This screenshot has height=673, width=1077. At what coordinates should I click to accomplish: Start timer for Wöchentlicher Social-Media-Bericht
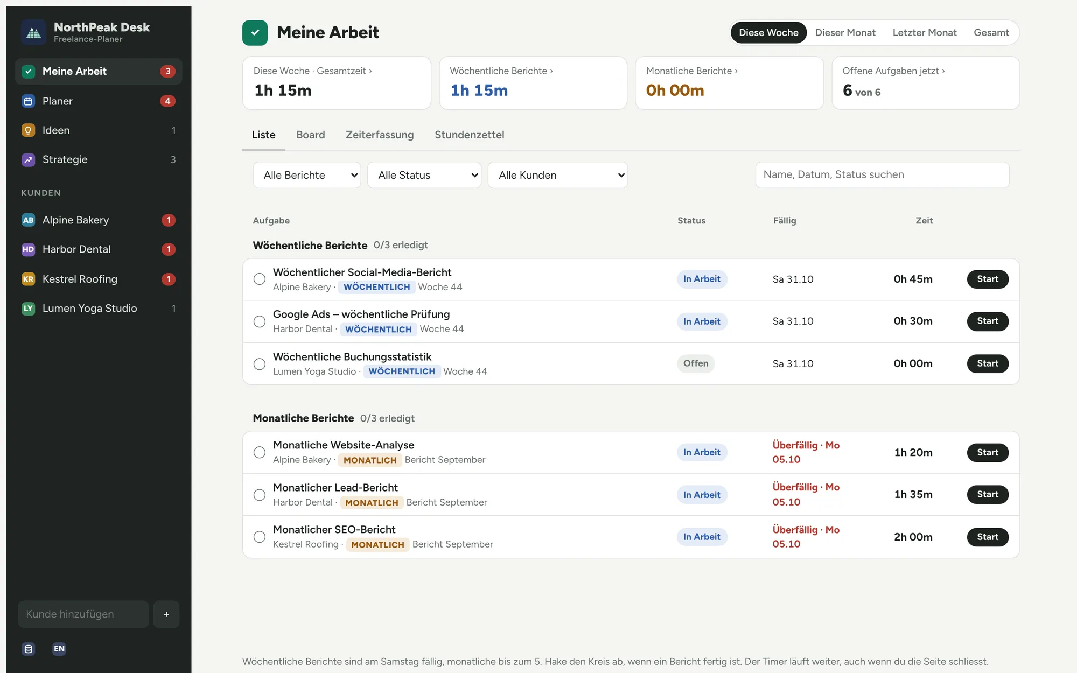click(988, 279)
